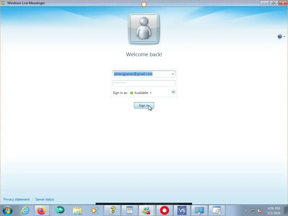Open the Privacy statement link
Image resolution: width=288 pixels, height=216 pixels.
(x=17, y=199)
